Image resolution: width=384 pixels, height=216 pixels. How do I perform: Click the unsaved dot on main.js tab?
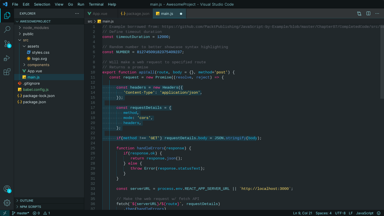point(181,13)
